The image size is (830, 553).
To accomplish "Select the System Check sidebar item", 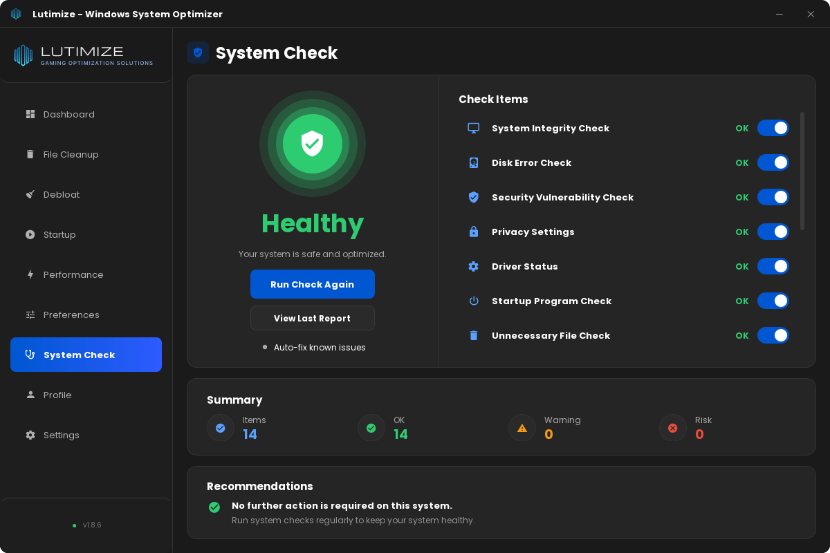I will (x=86, y=355).
